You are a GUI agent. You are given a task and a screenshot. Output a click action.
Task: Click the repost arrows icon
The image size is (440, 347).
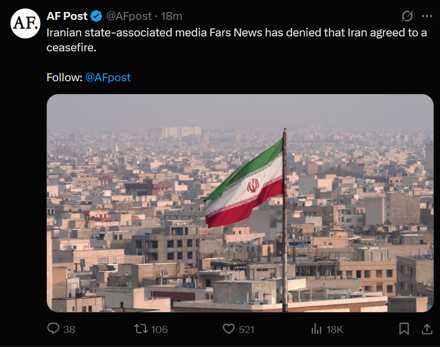[141, 329]
